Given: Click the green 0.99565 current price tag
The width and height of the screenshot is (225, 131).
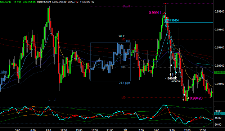Looking at the screenshot, I should (x=219, y=73).
